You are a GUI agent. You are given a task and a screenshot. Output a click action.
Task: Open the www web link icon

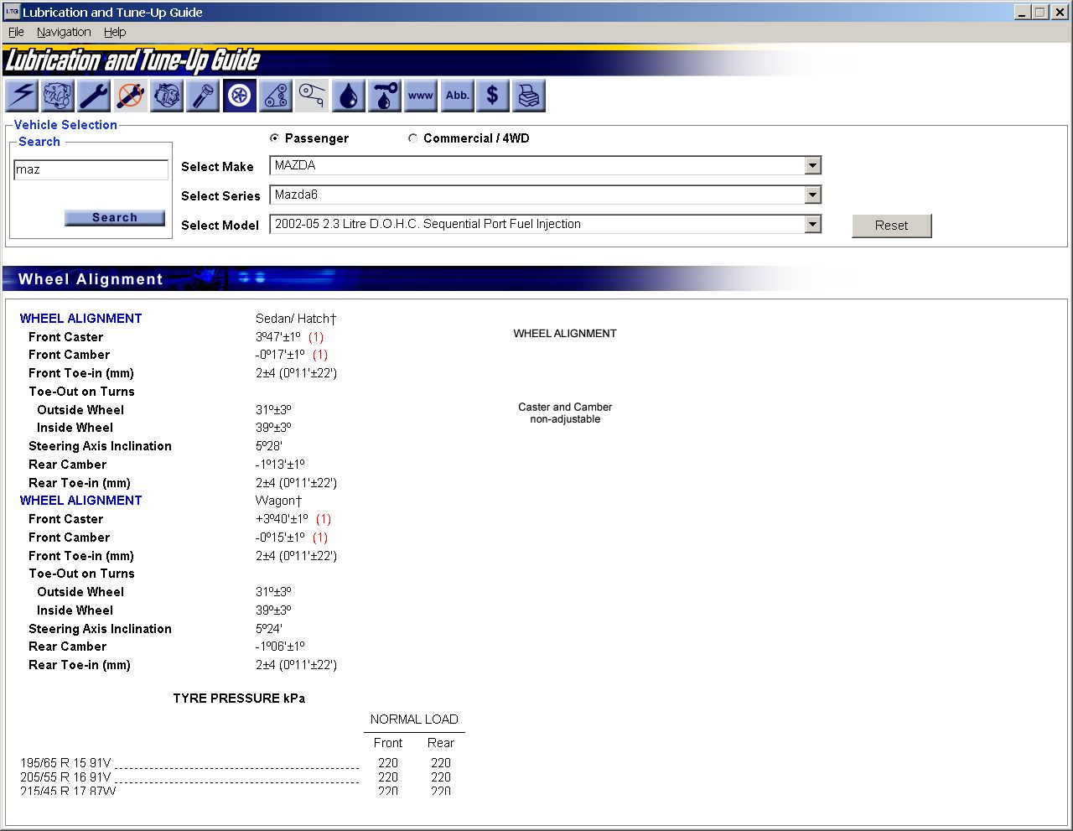[420, 96]
